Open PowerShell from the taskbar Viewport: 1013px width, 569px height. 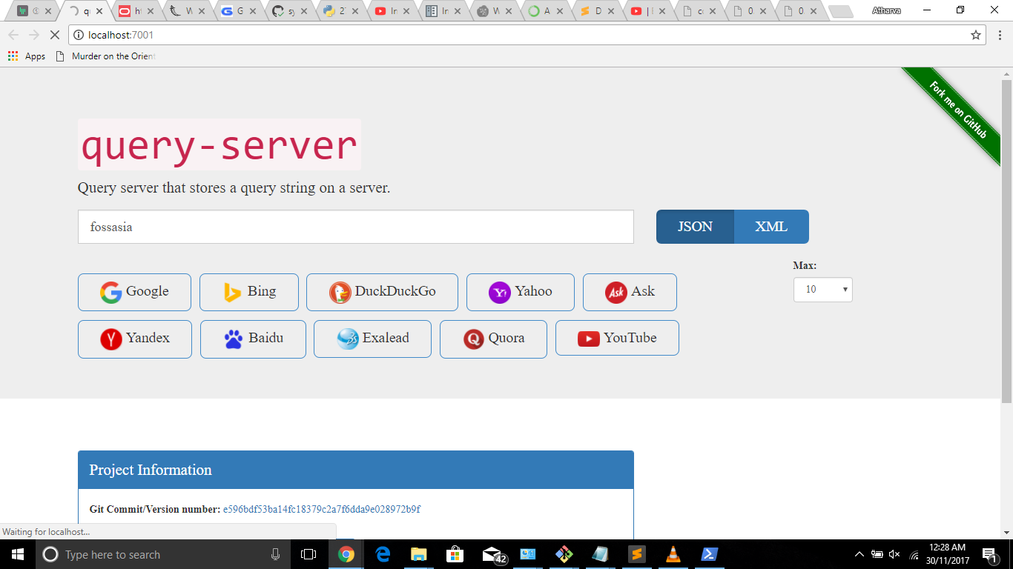(x=710, y=554)
